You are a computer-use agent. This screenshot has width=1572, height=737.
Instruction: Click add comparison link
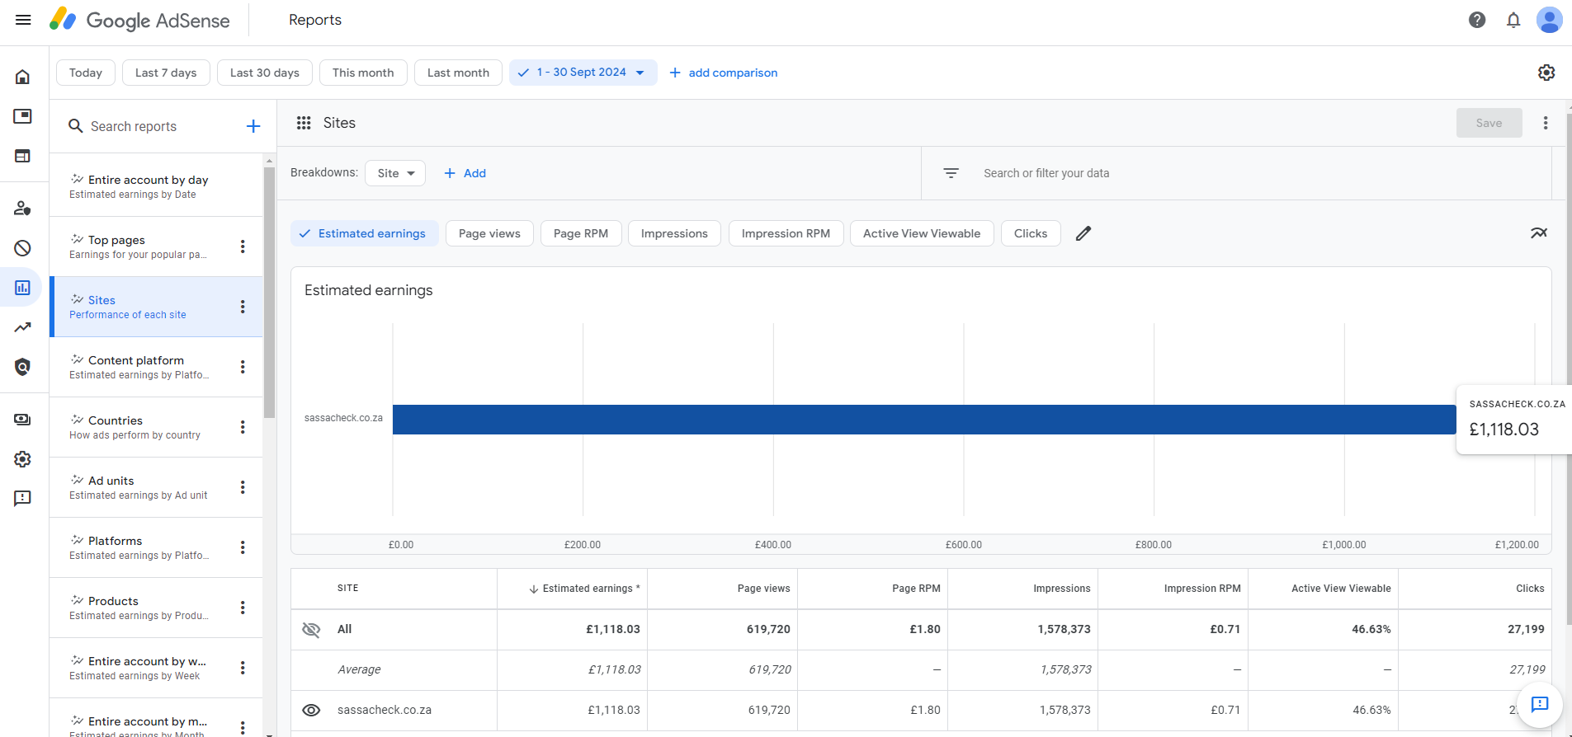[x=723, y=73]
